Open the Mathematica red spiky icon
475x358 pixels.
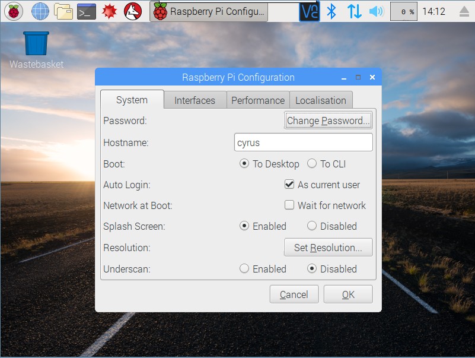109,11
